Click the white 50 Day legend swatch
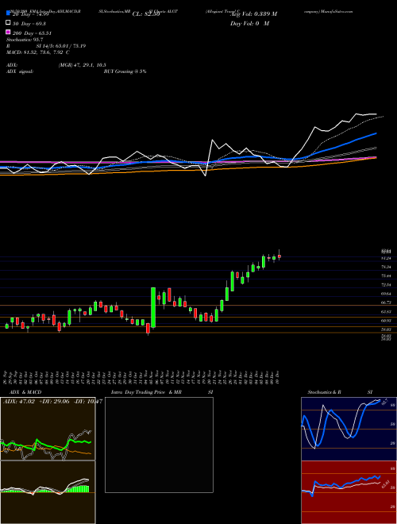 (x=8, y=23)
